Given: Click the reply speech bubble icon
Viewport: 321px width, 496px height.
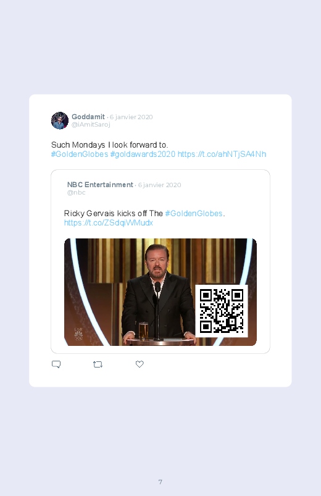Looking at the screenshot, I should (56, 364).
